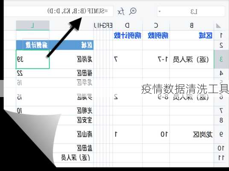
Task: Click the (返)深人员 cell in row 3
Action: tap(191, 59)
